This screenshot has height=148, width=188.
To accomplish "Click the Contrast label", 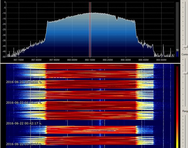I will coord(185,54).
